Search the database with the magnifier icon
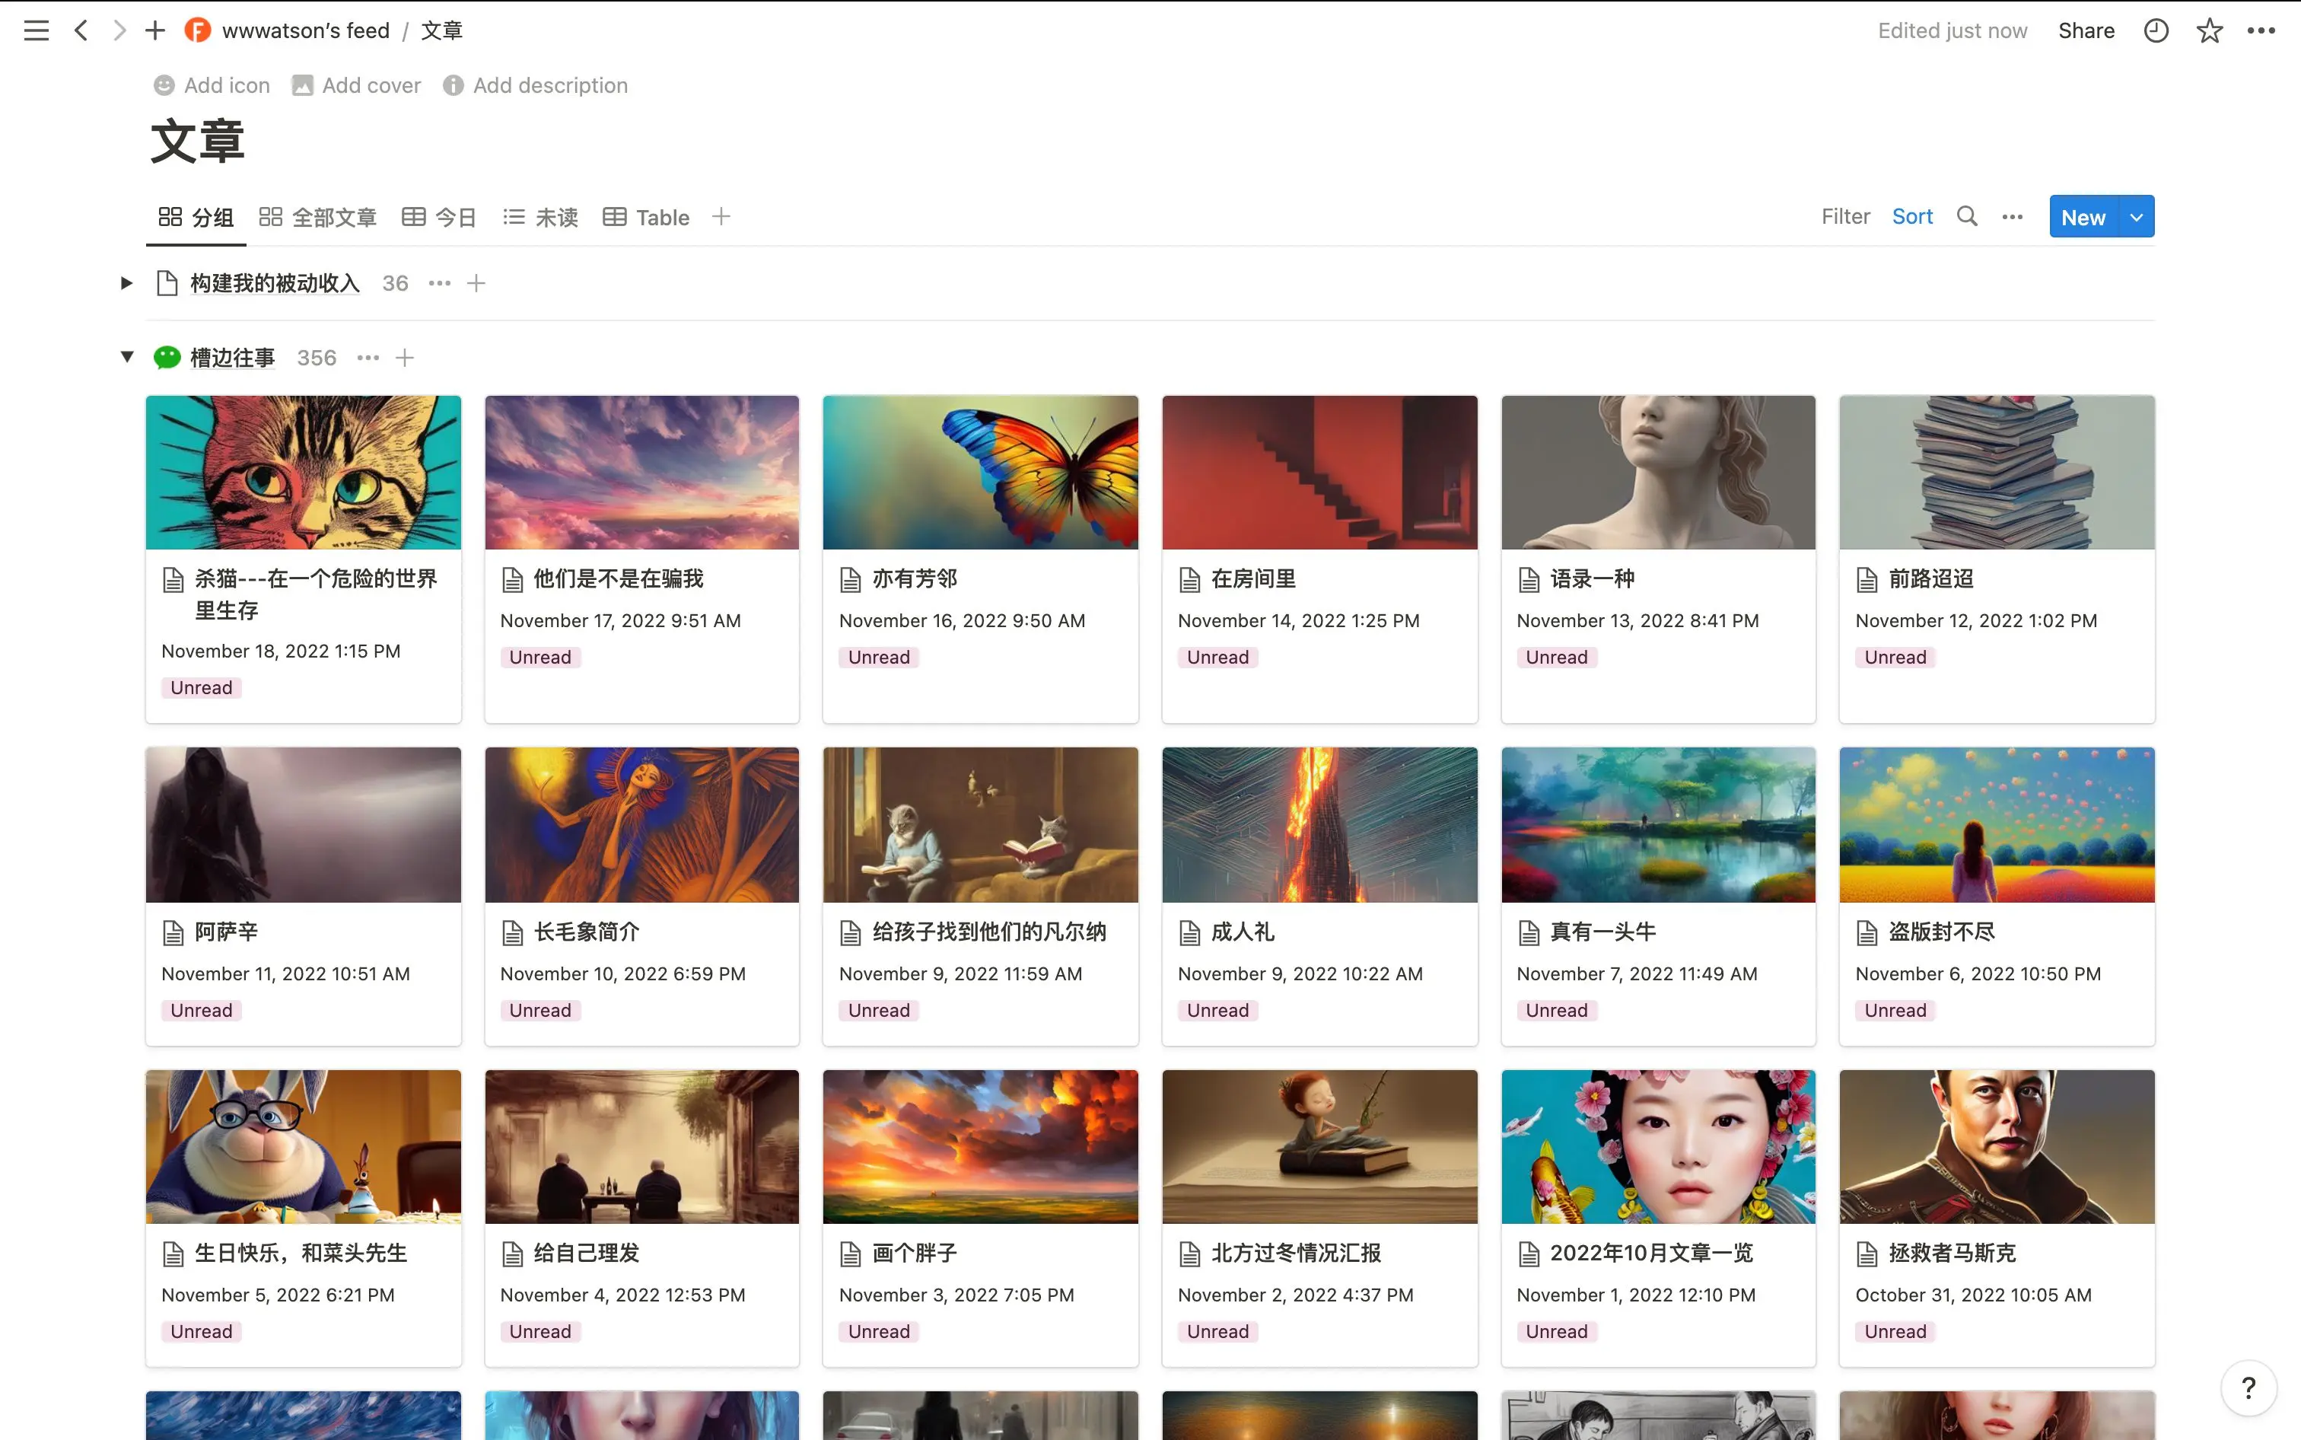Viewport: 2301px width, 1440px height. [1967, 217]
